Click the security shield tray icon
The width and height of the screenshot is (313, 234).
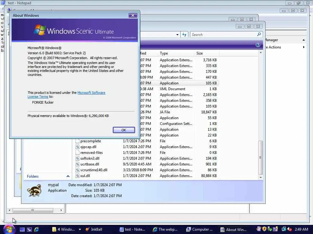coord(264,229)
